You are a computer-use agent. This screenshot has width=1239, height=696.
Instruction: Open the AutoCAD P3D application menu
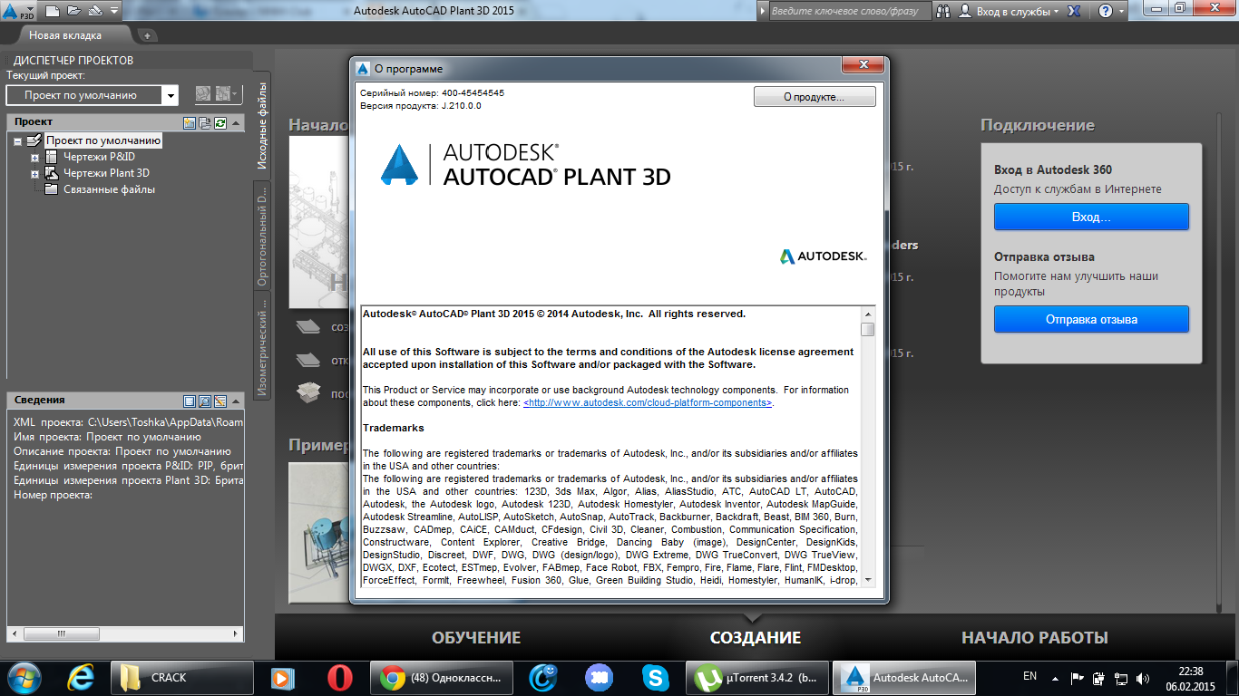[18, 13]
